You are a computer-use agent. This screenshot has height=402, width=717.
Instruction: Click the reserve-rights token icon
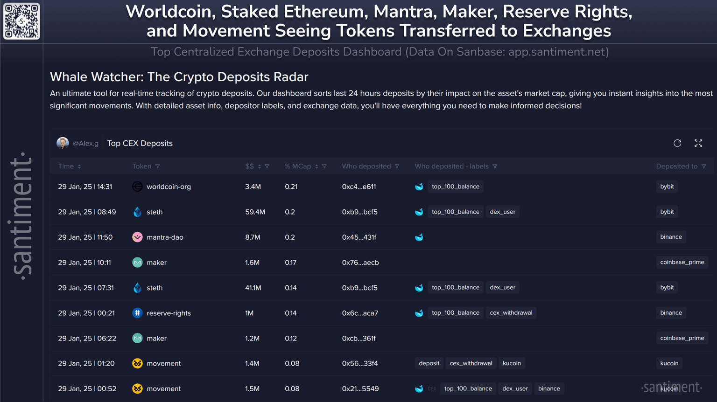137,313
